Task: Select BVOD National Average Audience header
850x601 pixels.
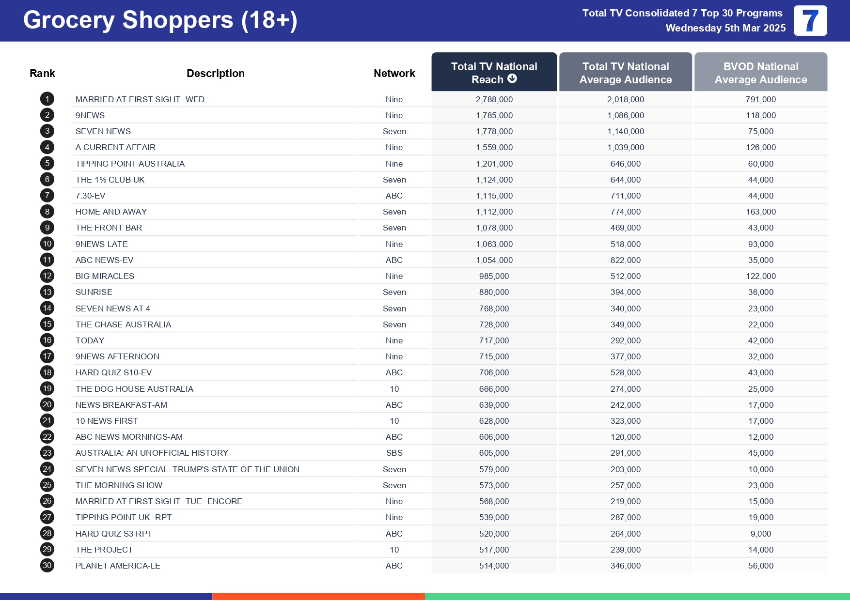Action: 760,73
